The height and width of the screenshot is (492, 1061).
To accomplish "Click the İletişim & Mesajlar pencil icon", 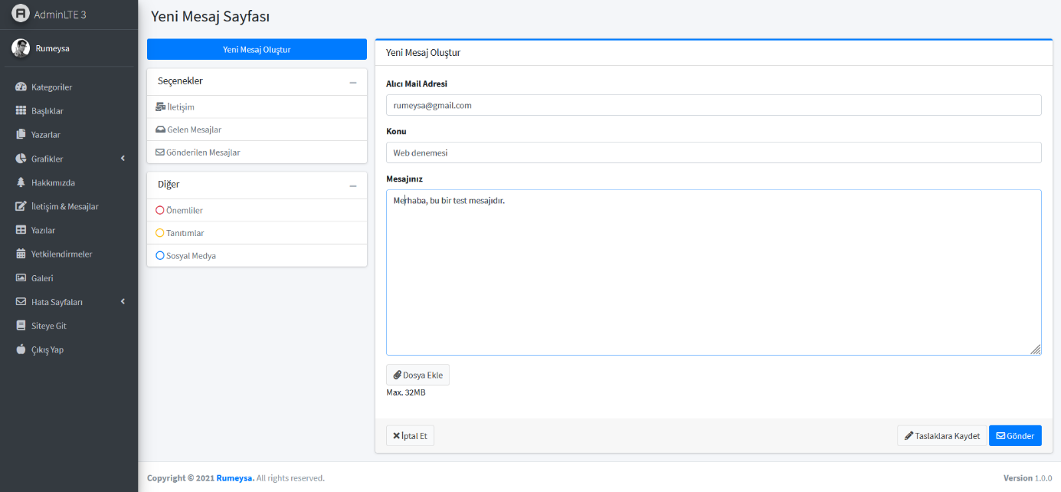I will point(19,206).
